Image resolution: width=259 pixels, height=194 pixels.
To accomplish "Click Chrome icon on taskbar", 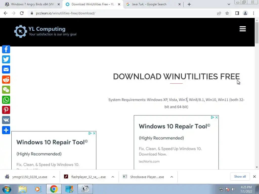I will pos(54,189).
